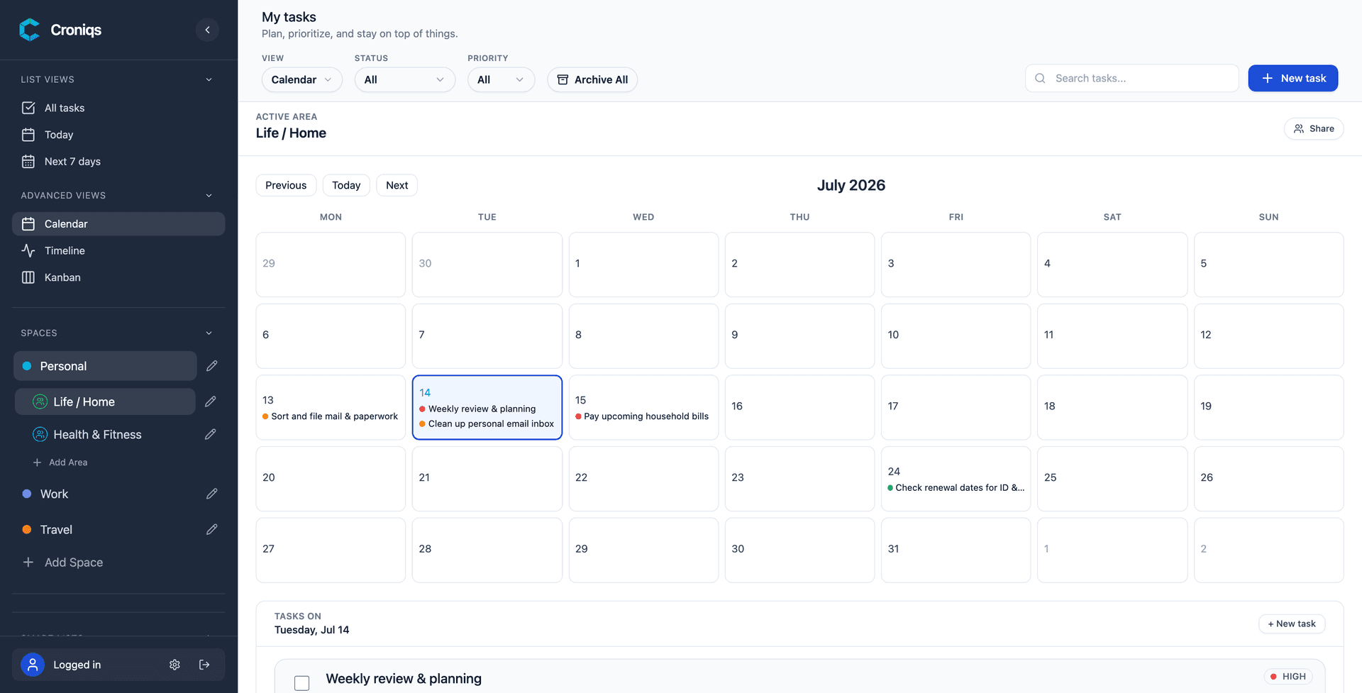Click the Timeline pulse icon
This screenshot has width=1362, height=693.
[28, 250]
